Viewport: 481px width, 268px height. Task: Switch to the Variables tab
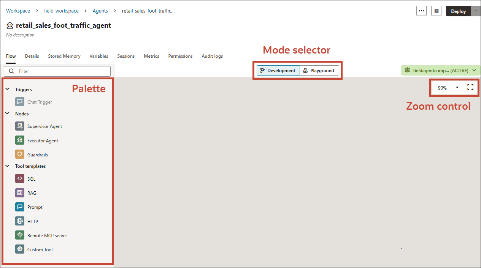point(99,56)
